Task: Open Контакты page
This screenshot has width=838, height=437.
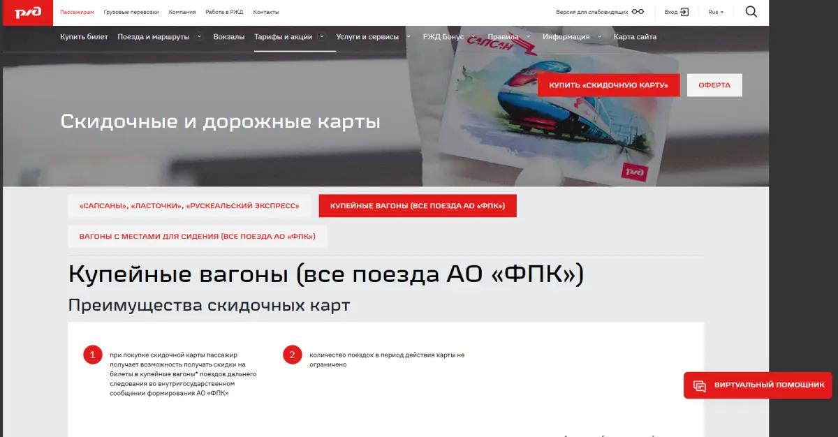Action: (x=266, y=13)
